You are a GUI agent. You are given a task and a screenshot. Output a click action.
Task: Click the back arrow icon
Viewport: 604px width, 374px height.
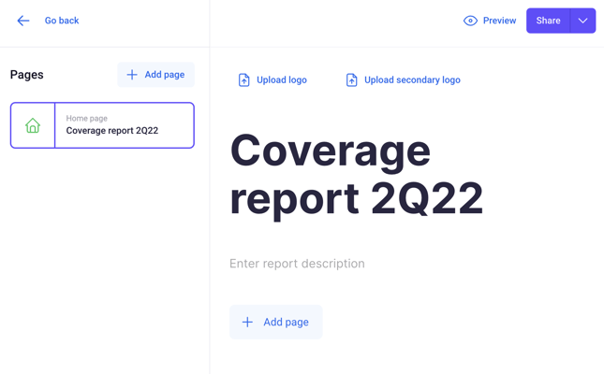click(23, 21)
